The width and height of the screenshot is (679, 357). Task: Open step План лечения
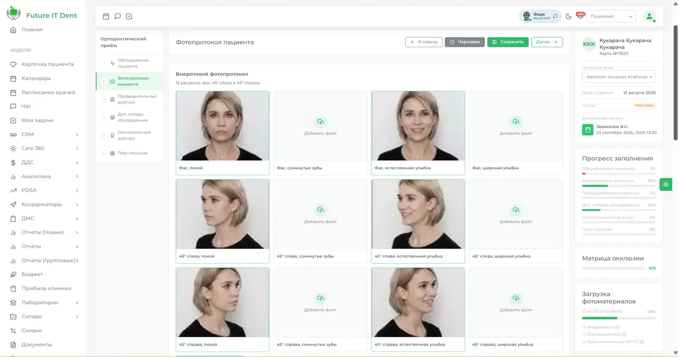point(129,153)
